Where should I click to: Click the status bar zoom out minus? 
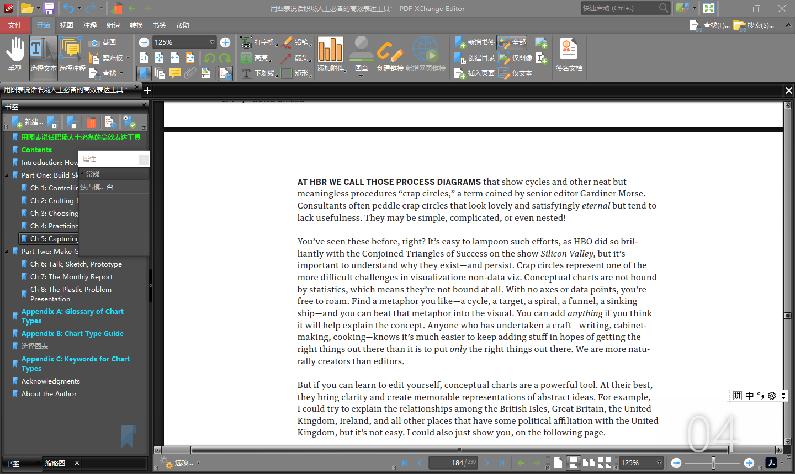[x=676, y=463]
